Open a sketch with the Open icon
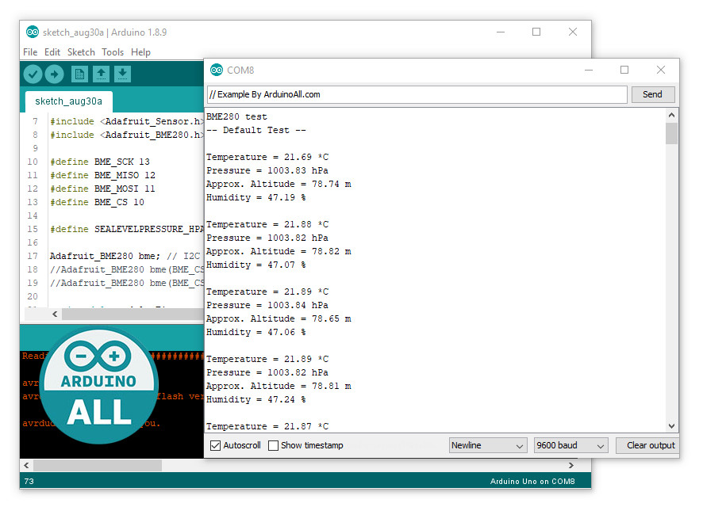Image resolution: width=703 pixels, height=507 pixels. pyautogui.click(x=101, y=74)
